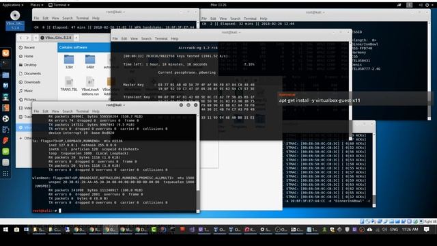Open Help menu in Aircrack-ng terminal
Screen dimensions: 437x246
[x=175, y=38]
